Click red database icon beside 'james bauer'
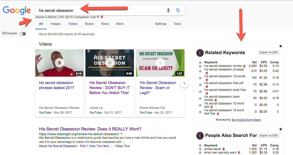The image size is (293, 155). 224,149
